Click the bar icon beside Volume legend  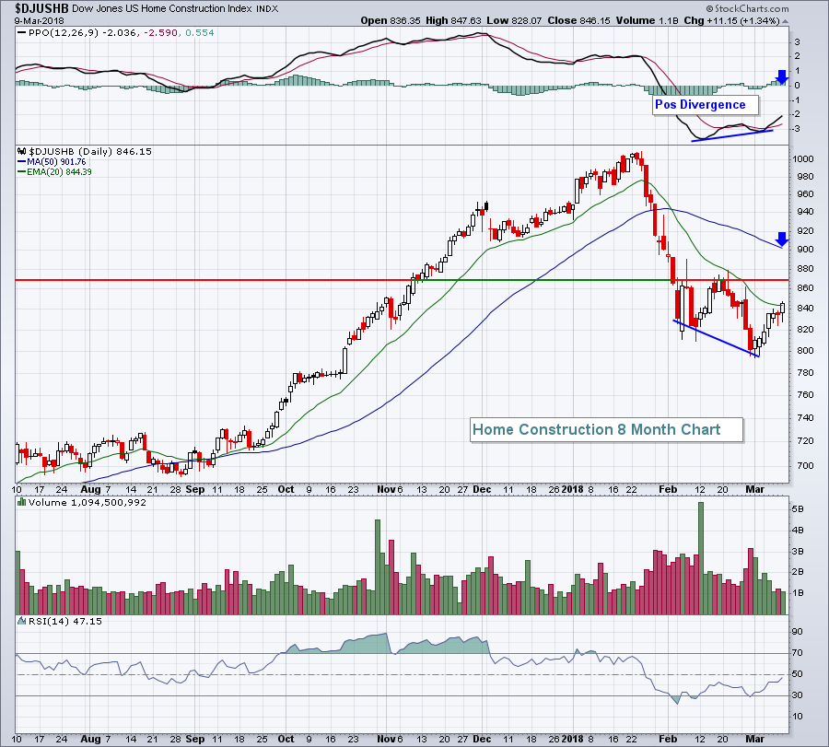(21, 502)
